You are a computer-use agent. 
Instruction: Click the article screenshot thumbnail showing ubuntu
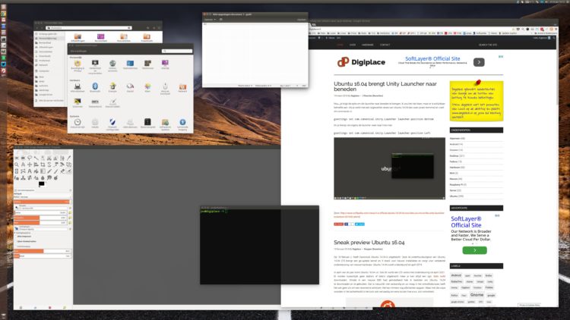pos(389,168)
